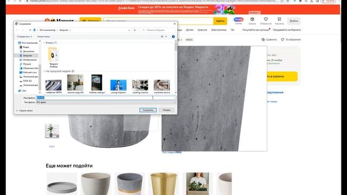Add product via В избранное heart
The image size is (347, 195).
point(282,40)
